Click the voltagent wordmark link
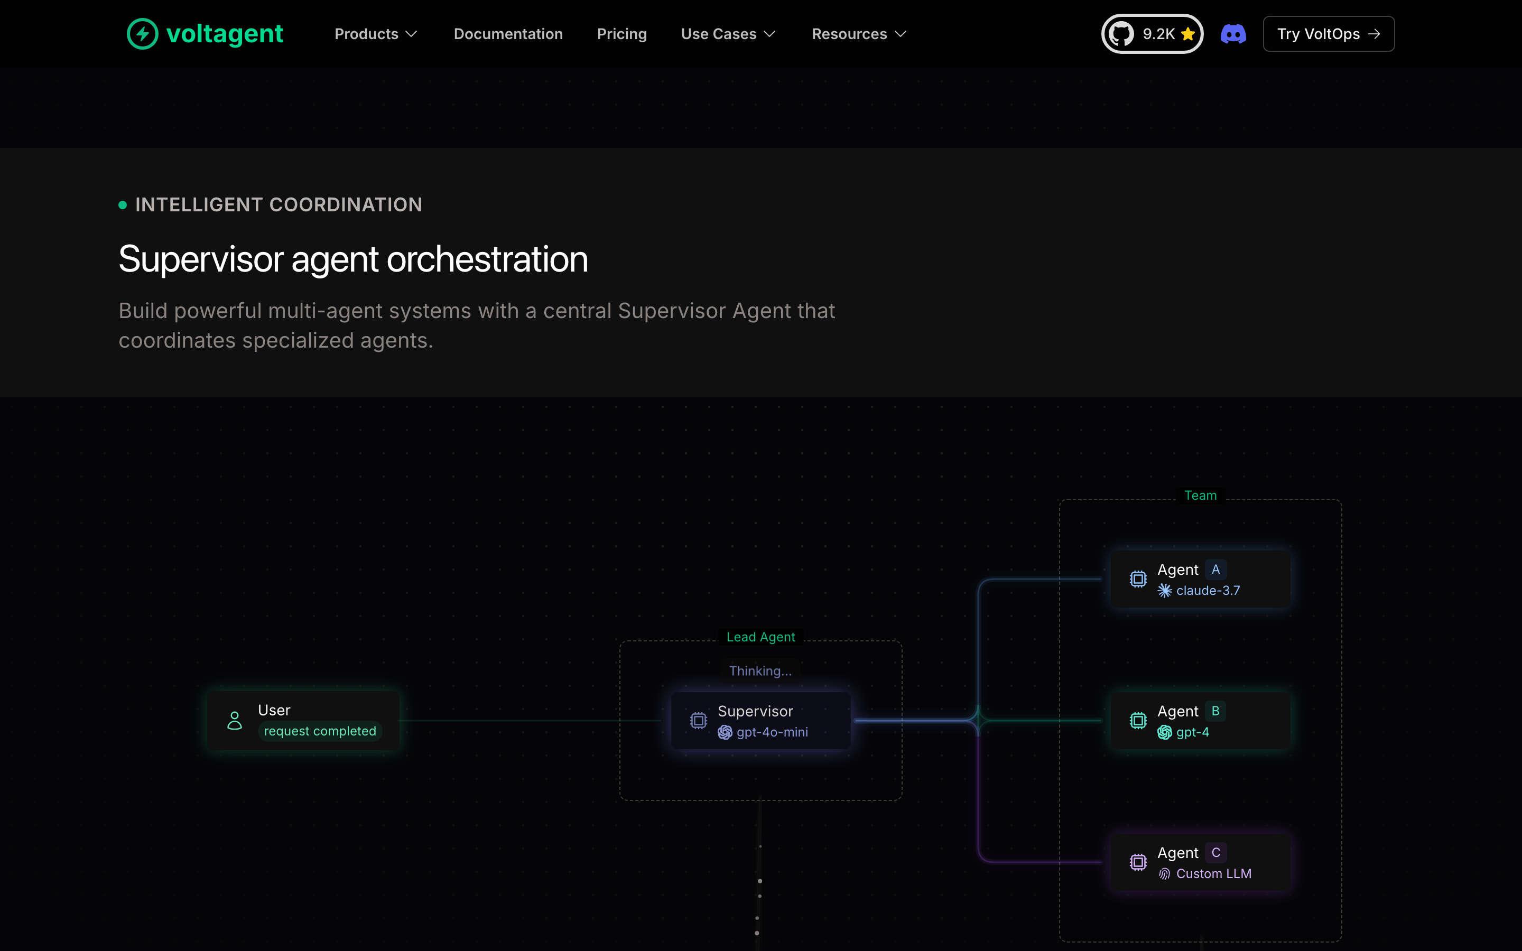 tap(225, 34)
